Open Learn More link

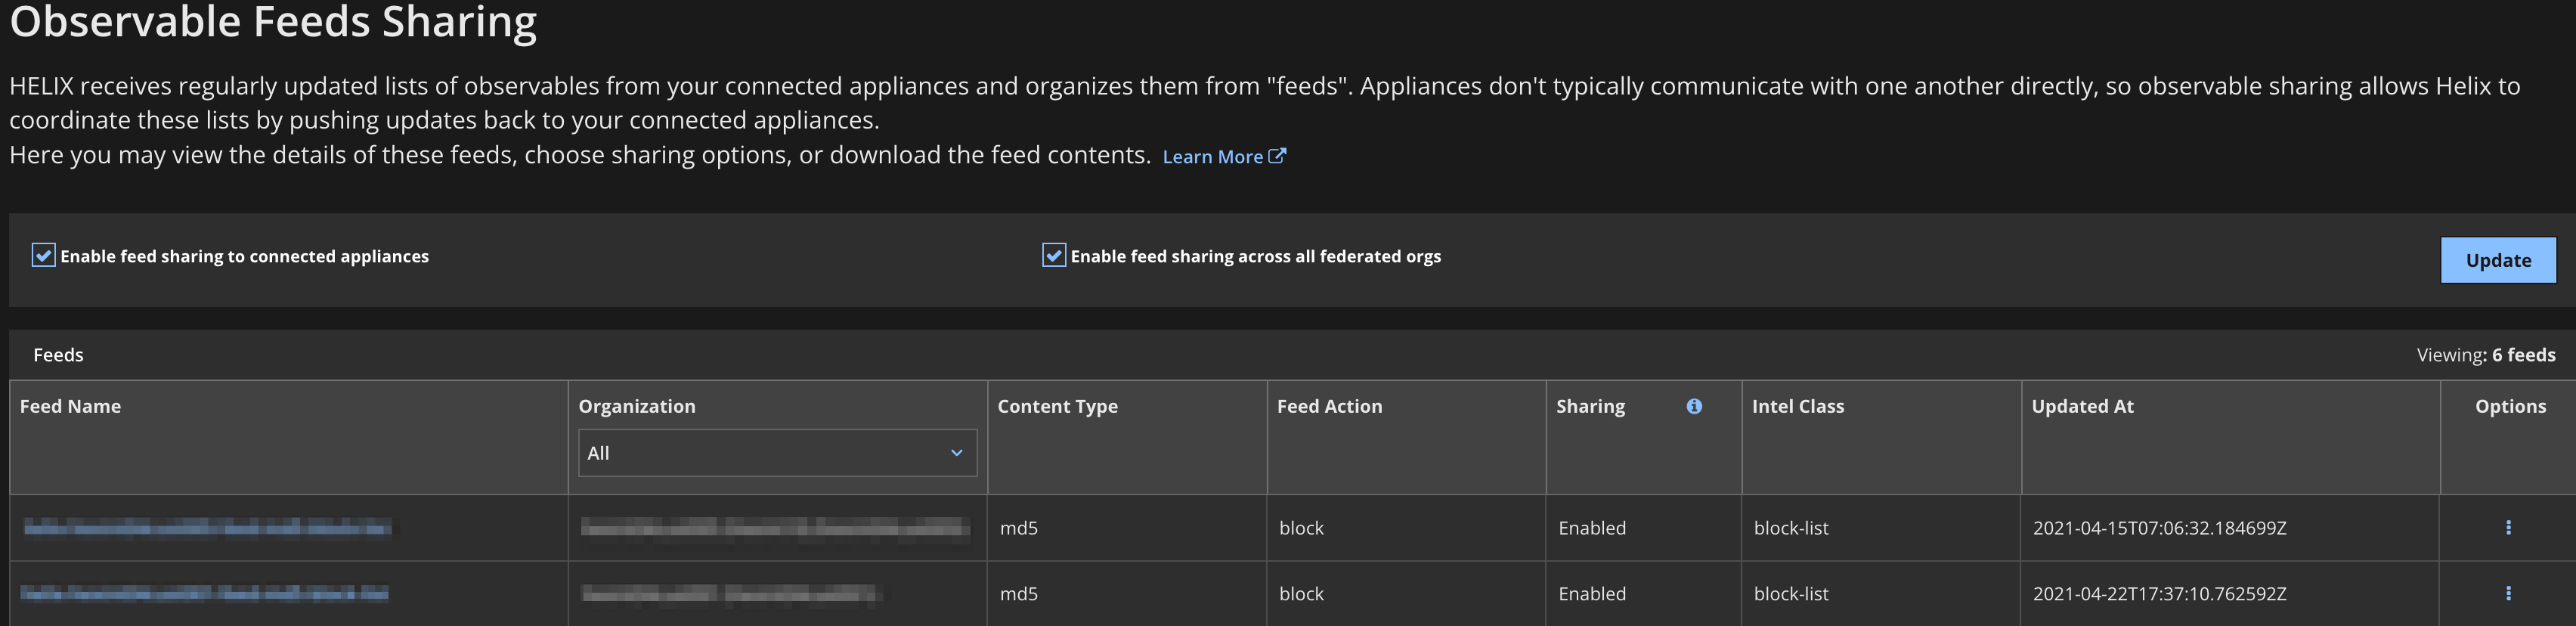1224,157
